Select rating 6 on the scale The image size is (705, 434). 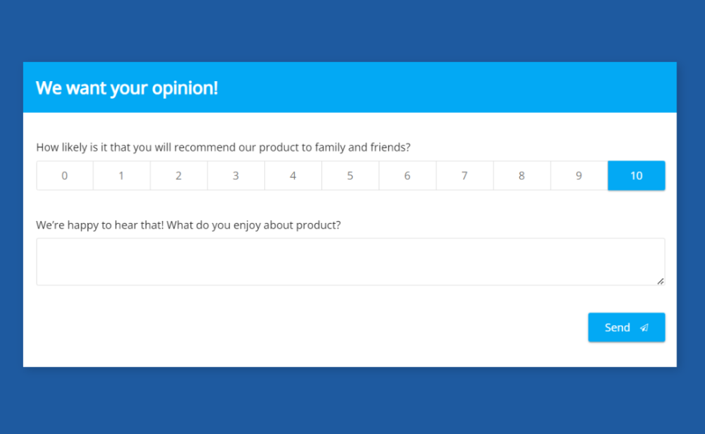(407, 175)
